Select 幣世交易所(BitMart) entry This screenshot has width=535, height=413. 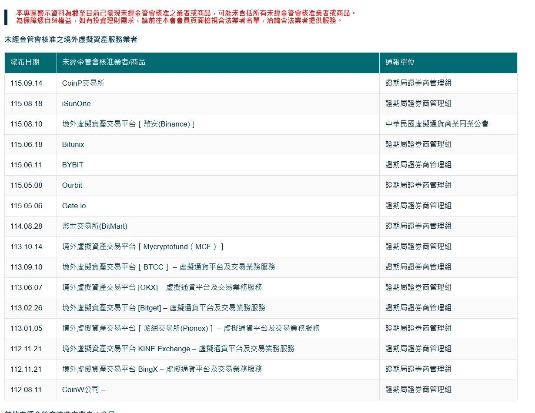(95, 226)
